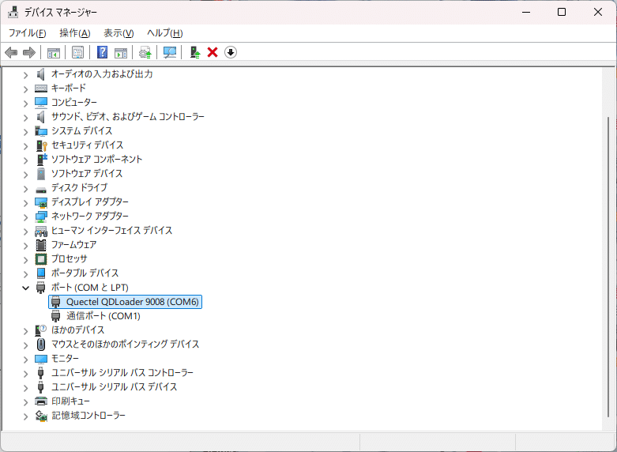Click the display adapter icon beside ディスプレイ アダプター

click(x=41, y=202)
